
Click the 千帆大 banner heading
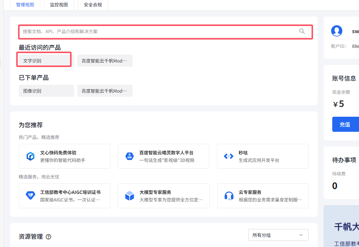347,227
